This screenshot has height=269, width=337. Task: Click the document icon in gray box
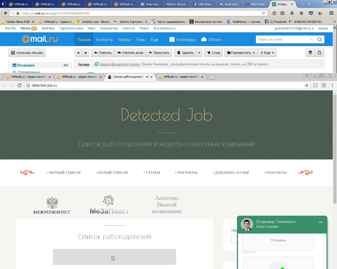click(x=113, y=258)
